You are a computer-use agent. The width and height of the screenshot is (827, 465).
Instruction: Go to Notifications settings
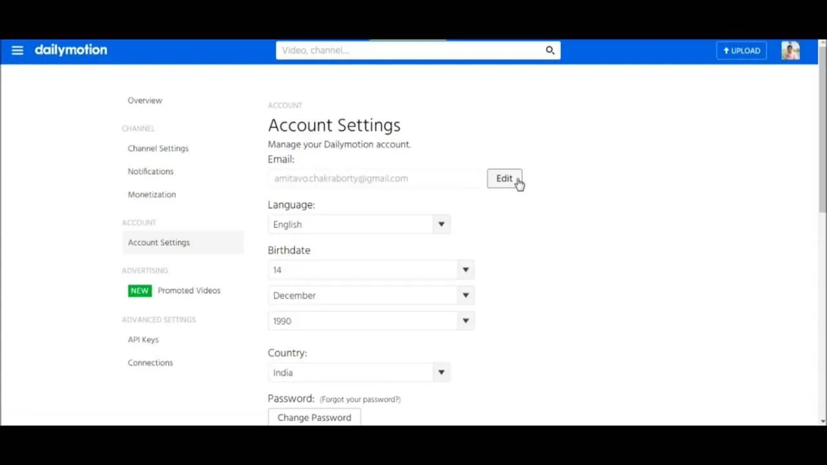[x=151, y=171]
